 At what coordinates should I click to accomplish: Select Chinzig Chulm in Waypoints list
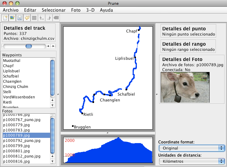click(15, 87)
